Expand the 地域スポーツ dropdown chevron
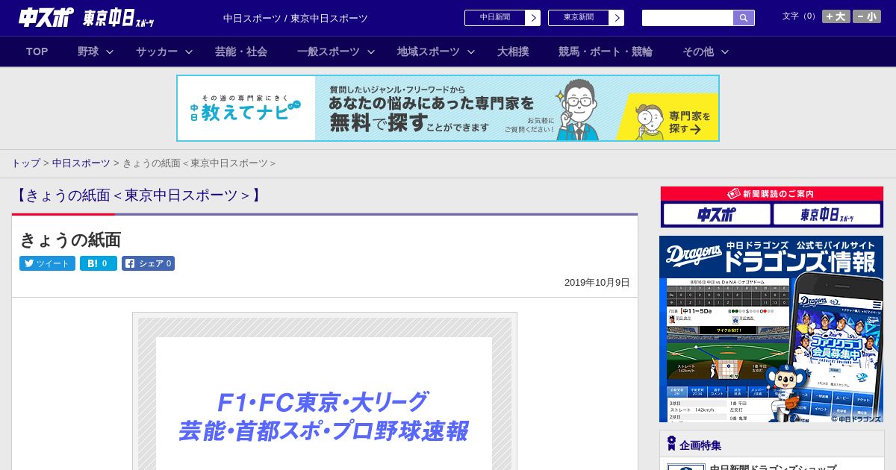The image size is (896, 470). (471, 51)
